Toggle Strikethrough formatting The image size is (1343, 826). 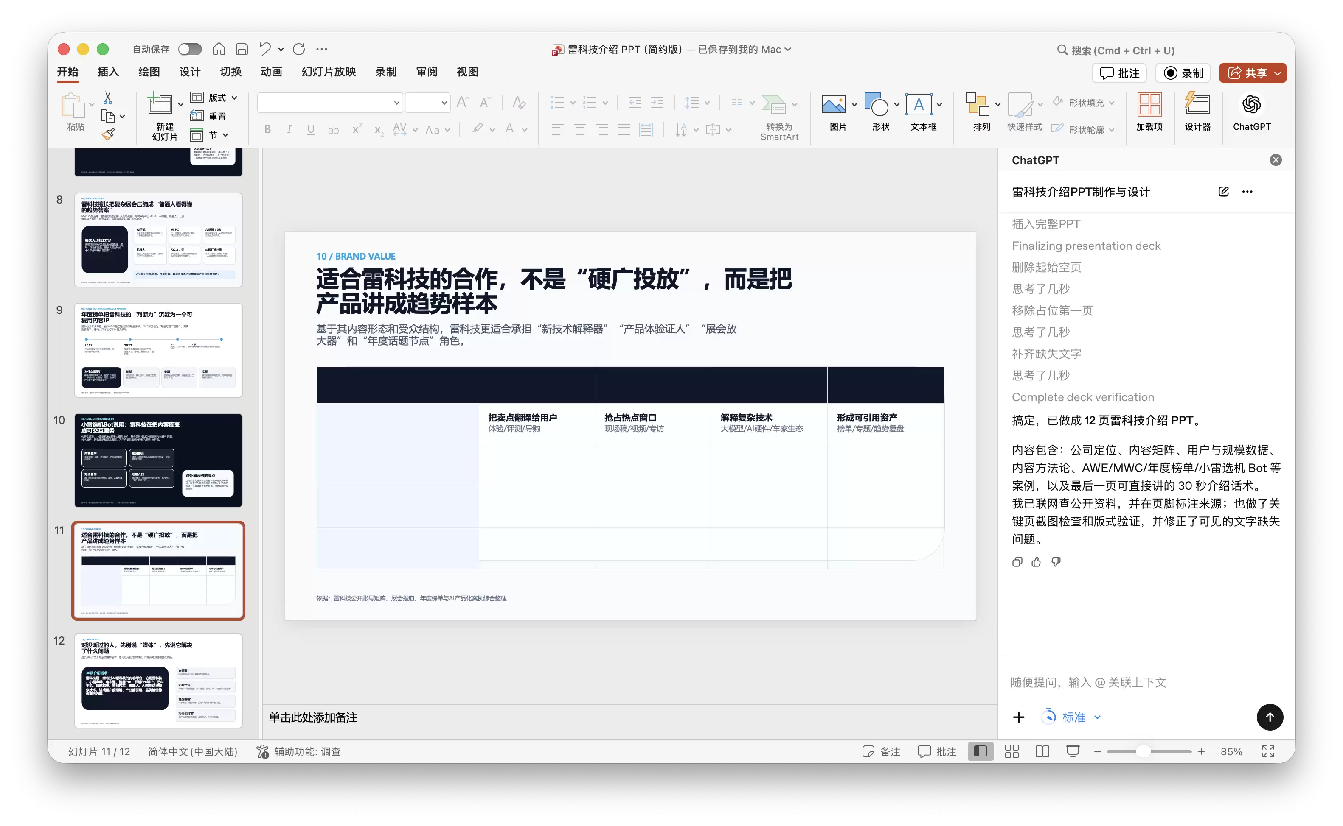pyautogui.click(x=333, y=129)
